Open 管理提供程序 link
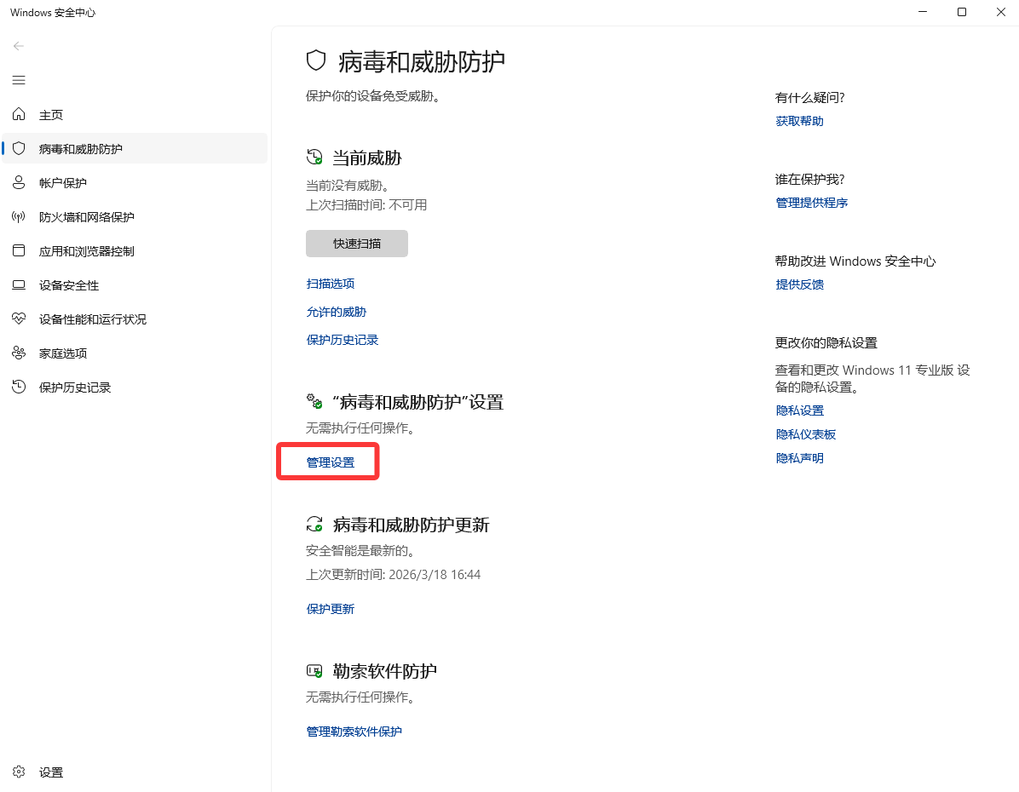The width and height of the screenshot is (1019, 792). tap(812, 203)
